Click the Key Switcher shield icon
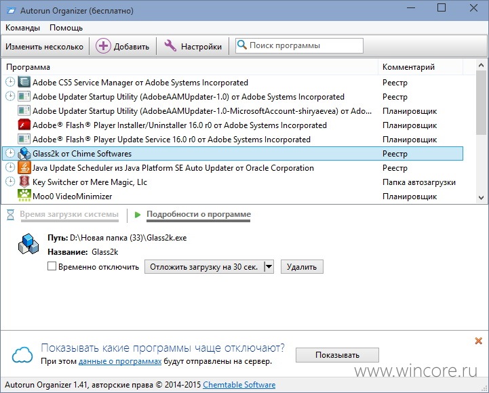 coord(24,182)
